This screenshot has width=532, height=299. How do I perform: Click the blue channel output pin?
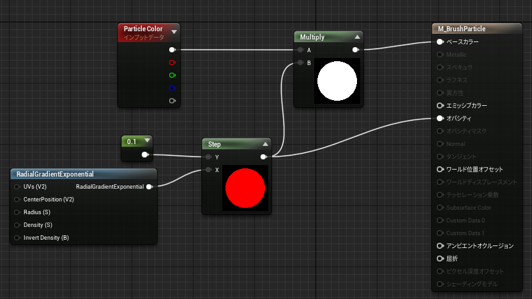click(x=172, y=88)
